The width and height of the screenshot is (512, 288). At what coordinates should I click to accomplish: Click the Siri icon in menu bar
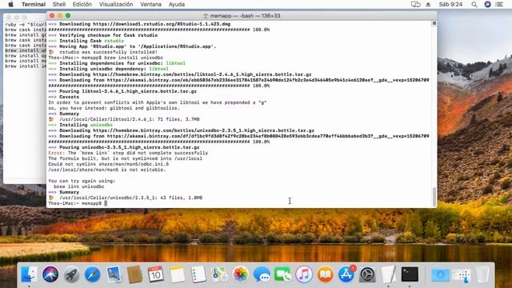coord(487,4)
